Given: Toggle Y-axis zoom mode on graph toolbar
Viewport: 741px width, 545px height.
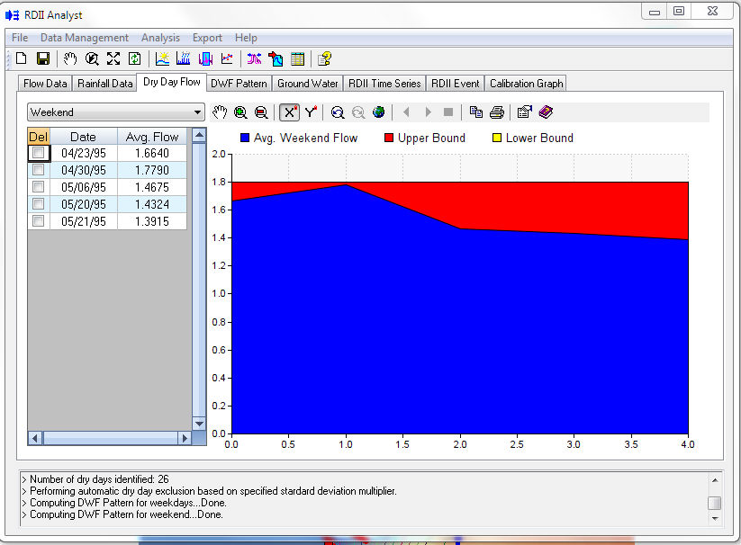Looking at the screenshot, I should coord(312,112).
